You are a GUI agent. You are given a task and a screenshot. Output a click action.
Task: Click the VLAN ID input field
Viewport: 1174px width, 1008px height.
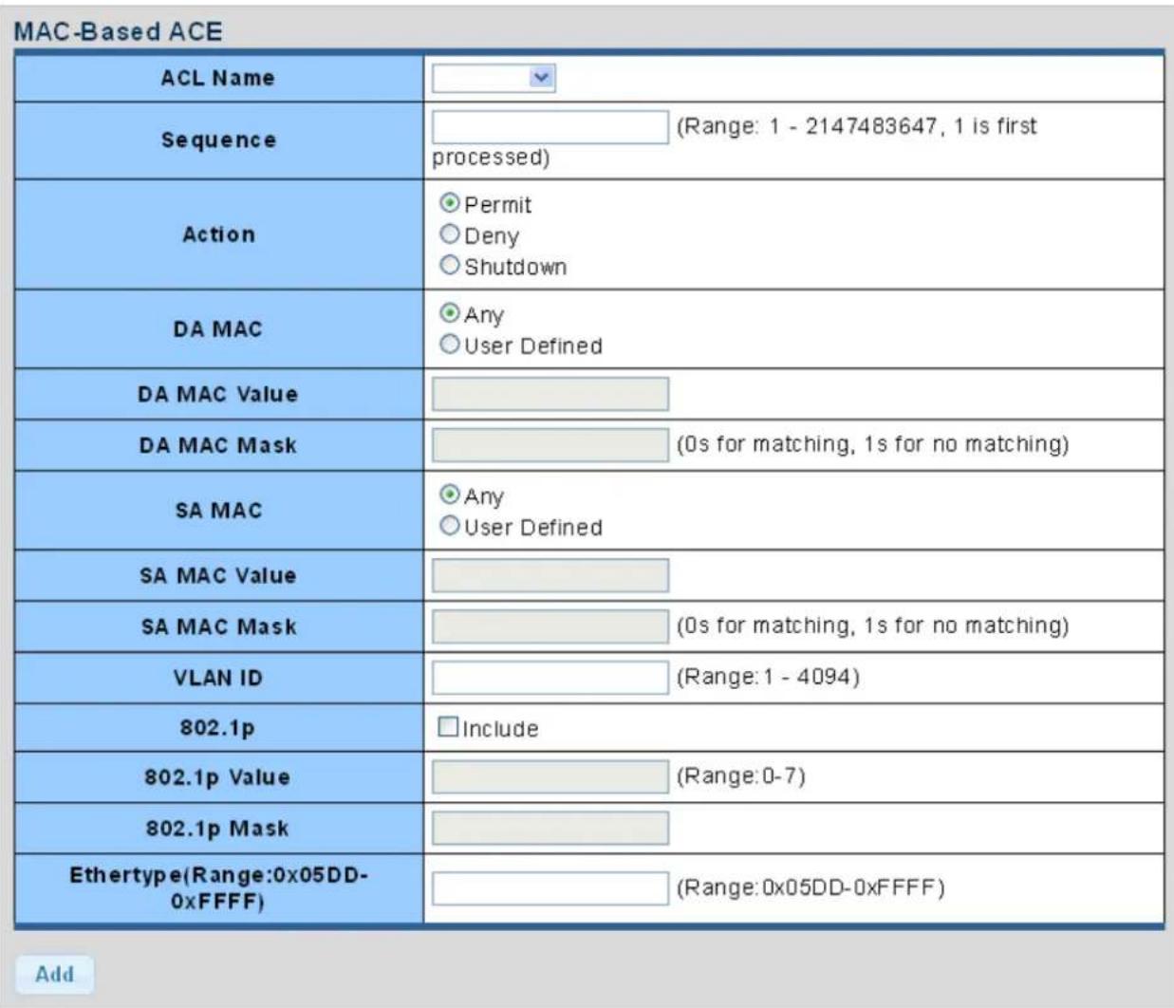click(550, 678)
